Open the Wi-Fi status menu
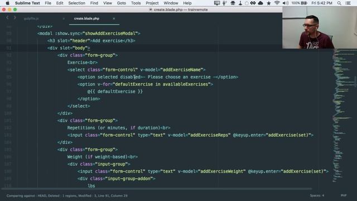The width and height of the screenshot is (357, 201). (x=277, y=3)
